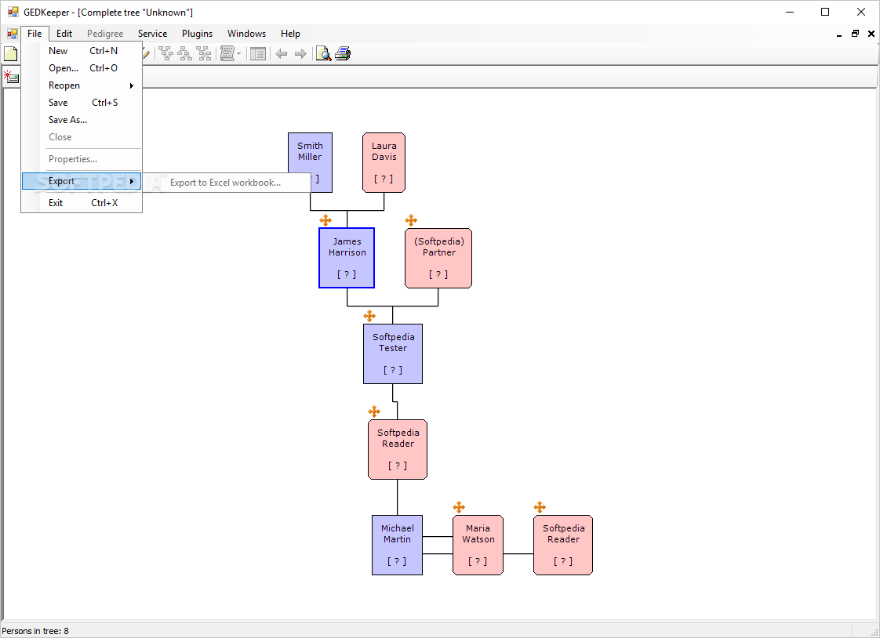Choose Open... in the File menu
The image size is (880, 638).
[82, 68]
